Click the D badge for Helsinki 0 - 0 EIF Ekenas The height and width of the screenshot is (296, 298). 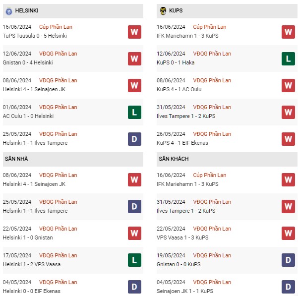click(134, 287)
